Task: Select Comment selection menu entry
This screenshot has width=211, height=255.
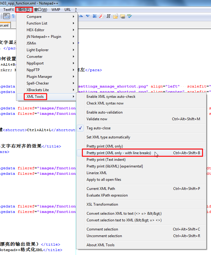Action: point(102,229)
